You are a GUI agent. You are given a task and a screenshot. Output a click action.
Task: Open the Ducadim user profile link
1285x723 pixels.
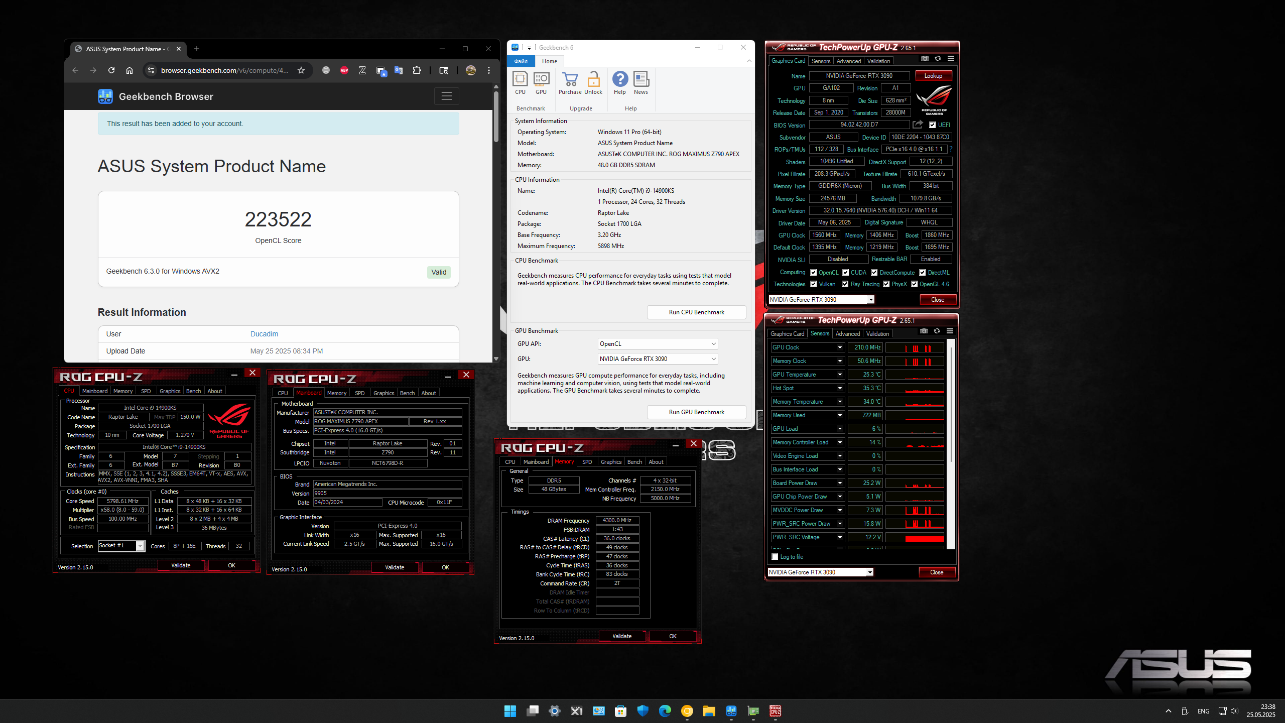coord(264,334)
